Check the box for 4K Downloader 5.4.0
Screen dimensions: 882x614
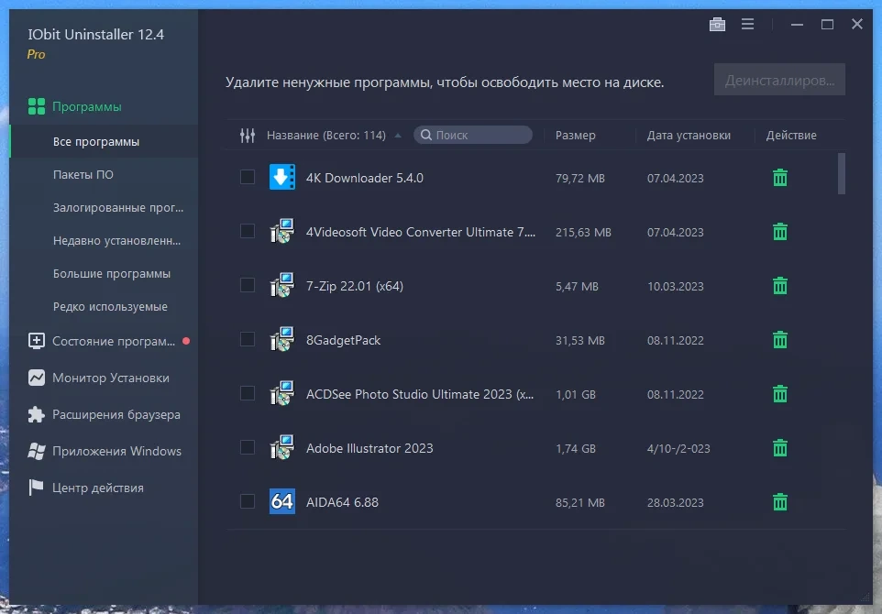pyautogui.click(x=248, y=177)
